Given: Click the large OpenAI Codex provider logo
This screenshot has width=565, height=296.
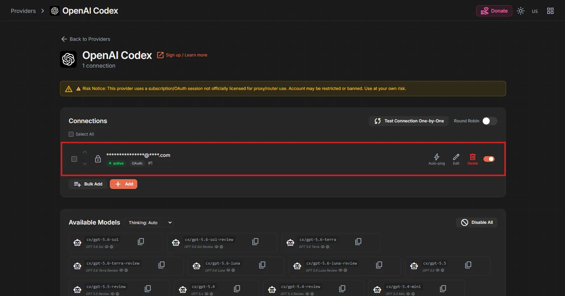Looking at the screenshot, I should pos(68,59).
